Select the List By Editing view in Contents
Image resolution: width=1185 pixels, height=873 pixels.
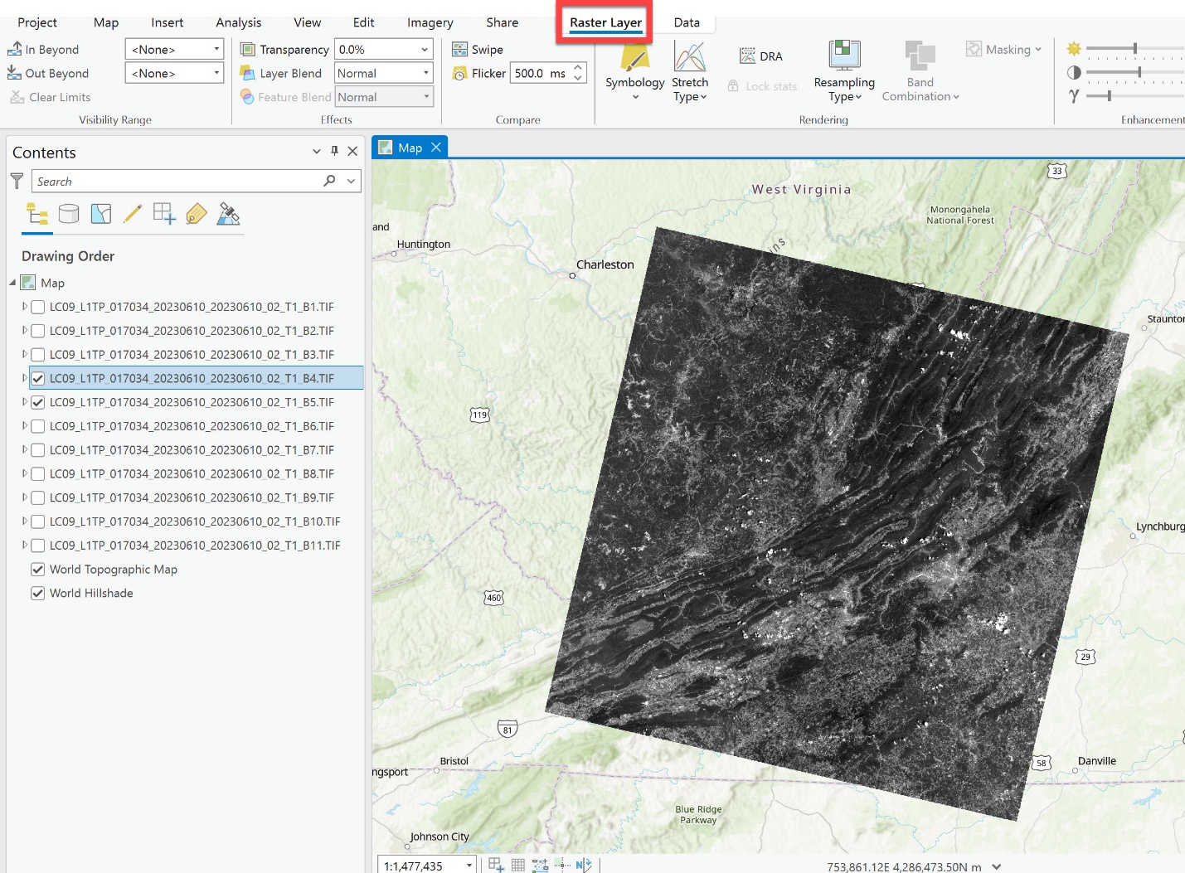(132, 213)
